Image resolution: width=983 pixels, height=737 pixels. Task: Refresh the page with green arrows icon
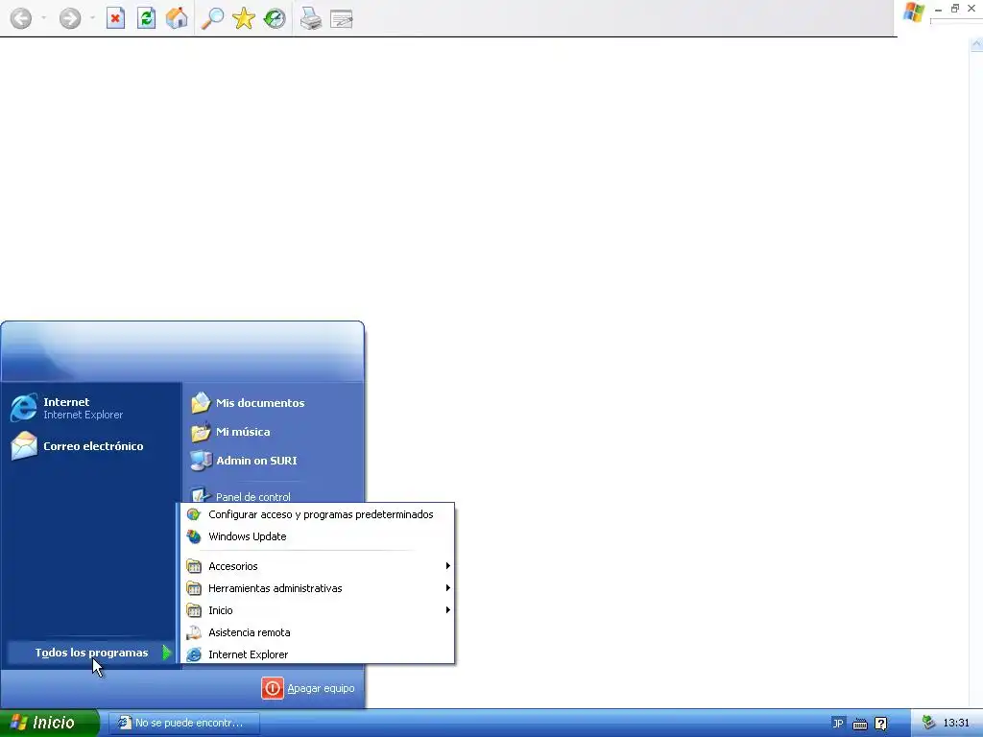[x=146, y=18]
